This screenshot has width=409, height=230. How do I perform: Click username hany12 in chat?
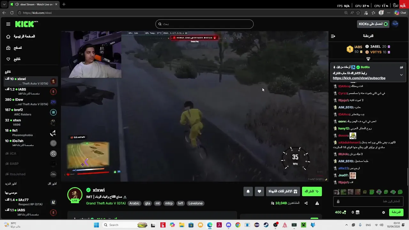tap(343, 128)
